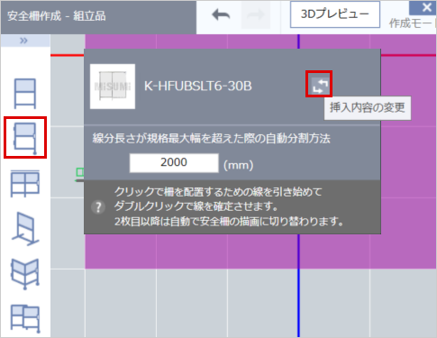Click the 挿入内容の変更 swap icon
This screenshot has height=338, width=437.
[319, 85]
